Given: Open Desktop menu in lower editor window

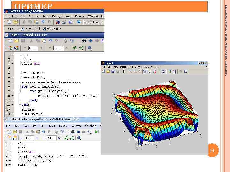Looking at the screenshot, I should click(x=76, y=125).
